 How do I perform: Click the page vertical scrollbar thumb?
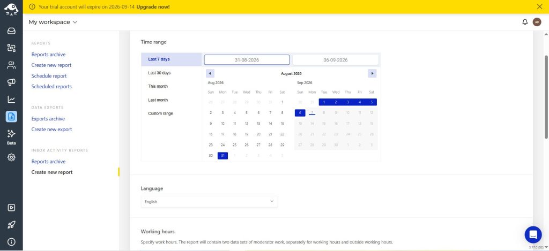point(546,97)
